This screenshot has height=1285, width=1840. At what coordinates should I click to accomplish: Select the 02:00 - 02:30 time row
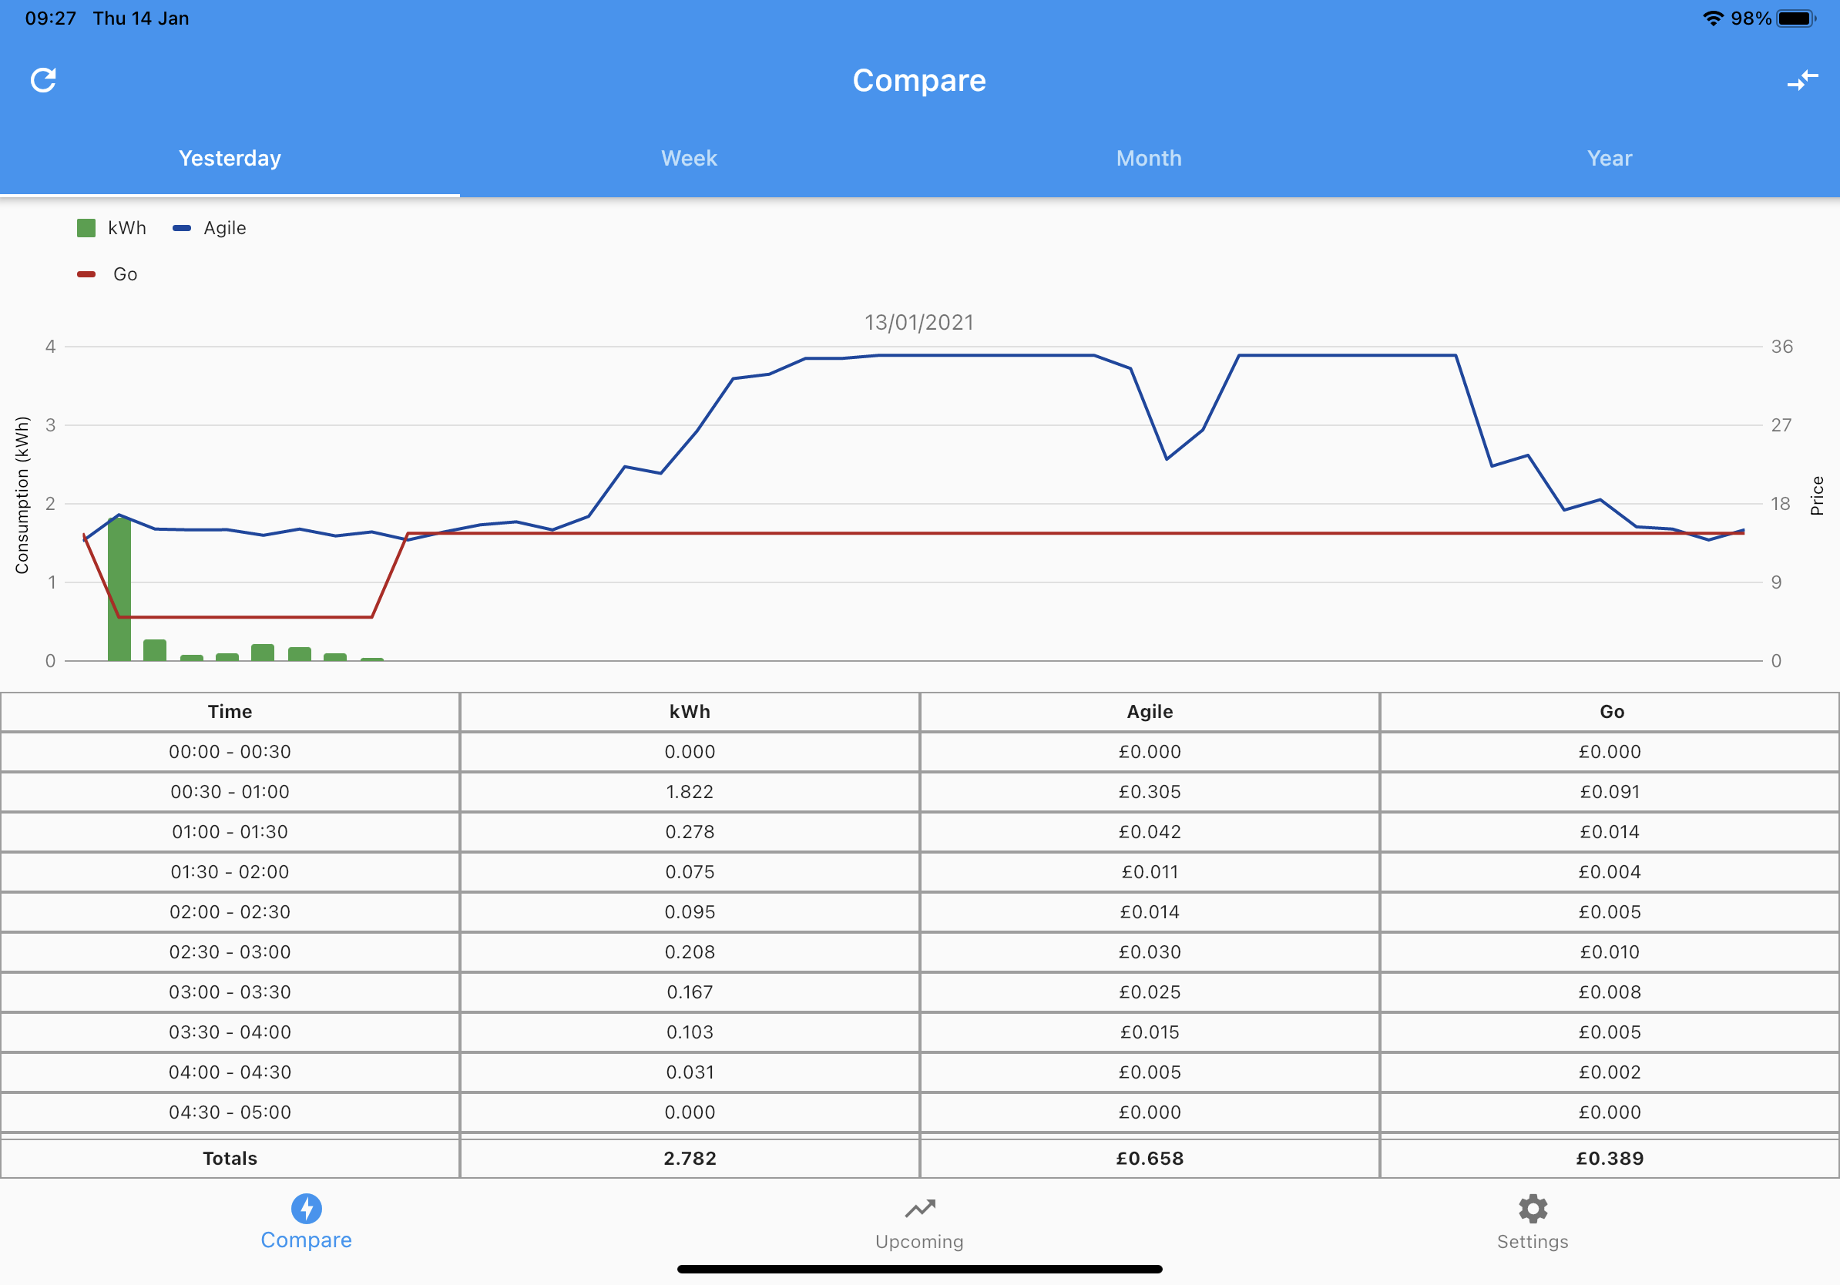230,911
